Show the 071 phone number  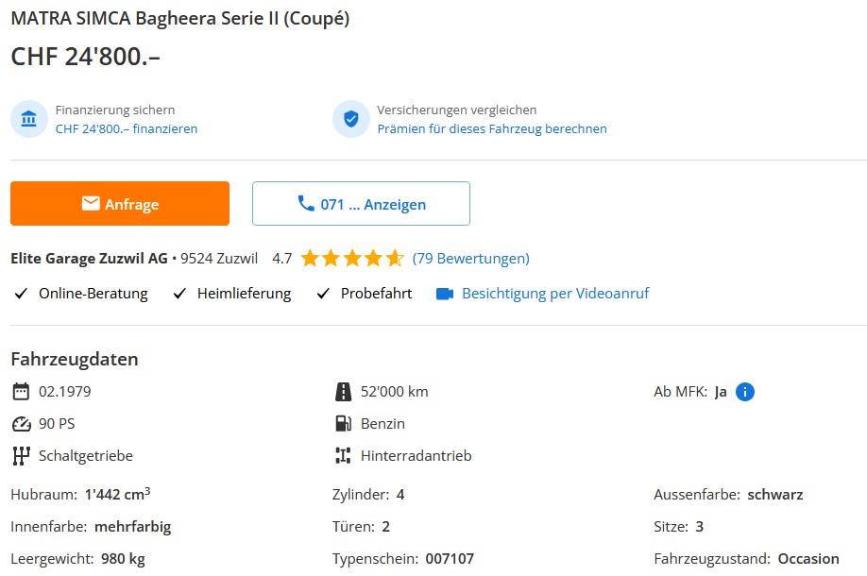361,203
